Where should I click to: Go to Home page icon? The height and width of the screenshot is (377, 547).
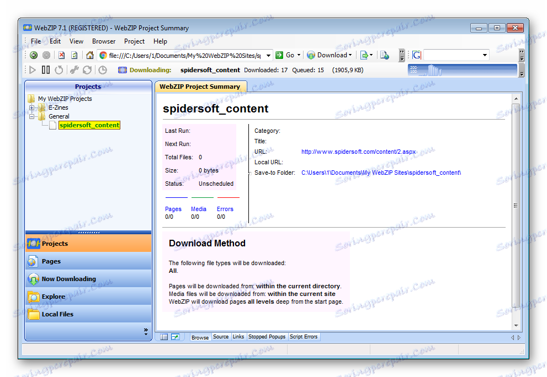pos(90,55)
